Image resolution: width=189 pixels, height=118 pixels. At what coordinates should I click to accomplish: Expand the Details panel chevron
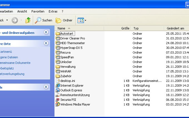tap(46, 87)
